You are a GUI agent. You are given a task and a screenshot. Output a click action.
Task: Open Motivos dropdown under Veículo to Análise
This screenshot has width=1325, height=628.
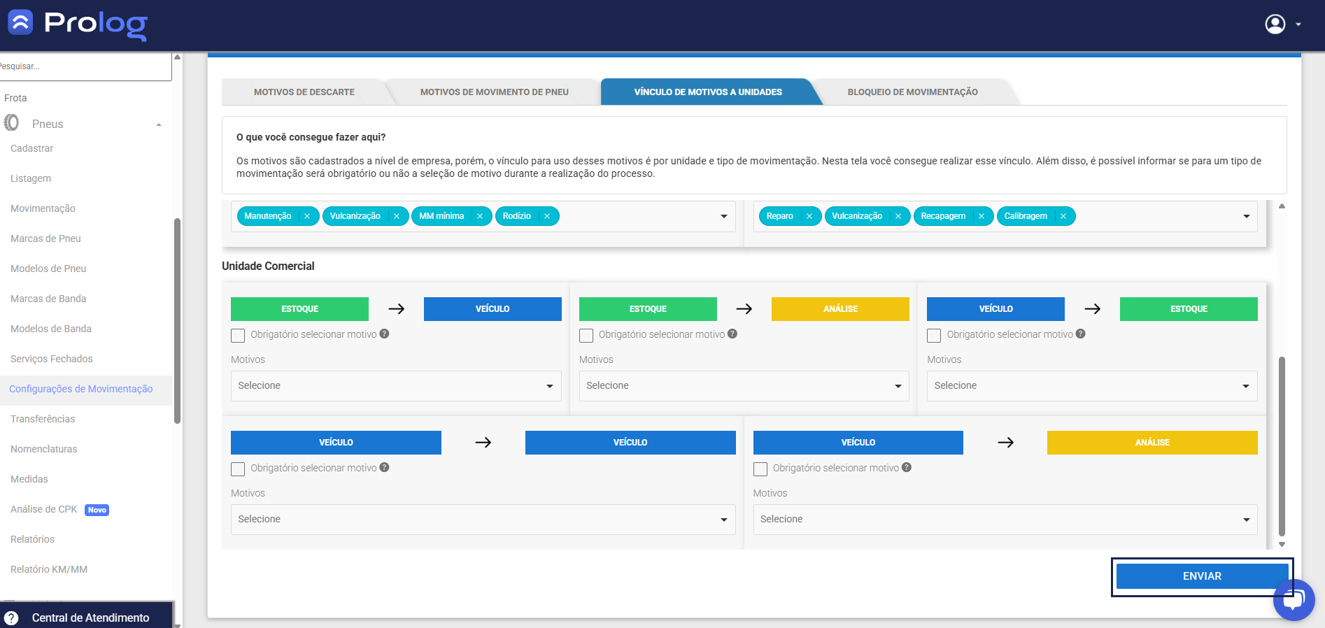pos(1005,520)
